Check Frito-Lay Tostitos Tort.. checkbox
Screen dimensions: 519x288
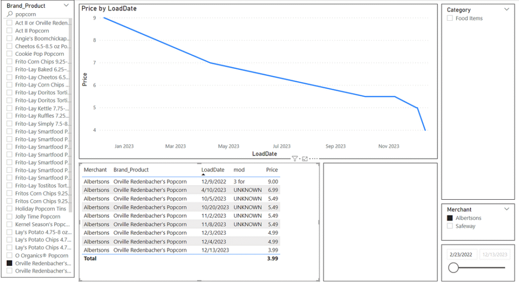pyautogui.click(x=9, y=186)
